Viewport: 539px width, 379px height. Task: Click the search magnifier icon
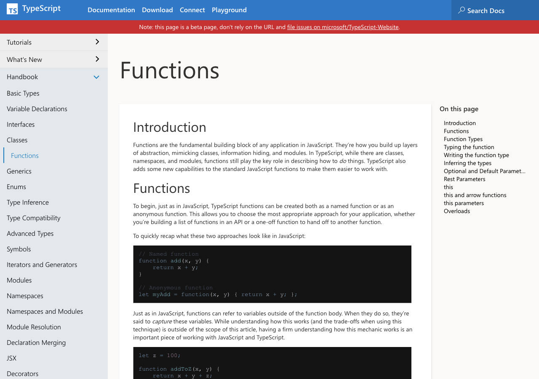tap(462, 10)
